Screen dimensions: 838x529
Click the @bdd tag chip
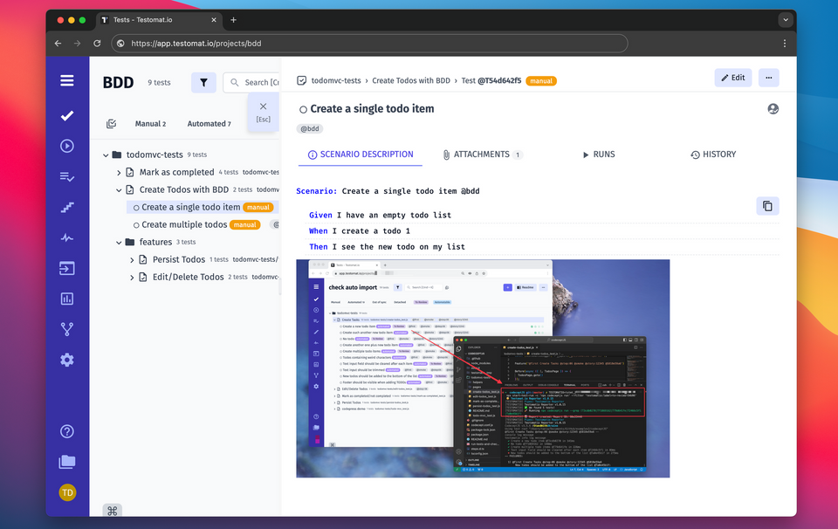[309, 129]
